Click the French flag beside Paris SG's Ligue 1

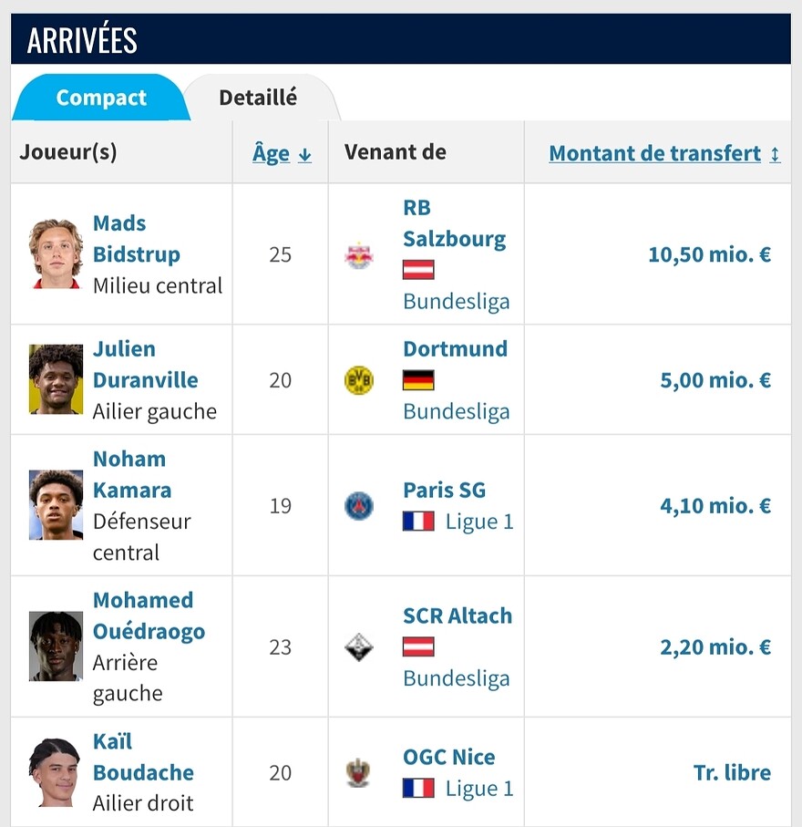(418, 522)
